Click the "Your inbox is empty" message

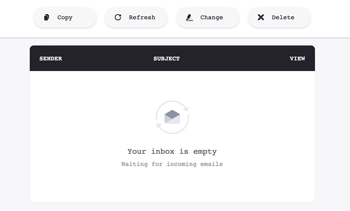(172, 151)
